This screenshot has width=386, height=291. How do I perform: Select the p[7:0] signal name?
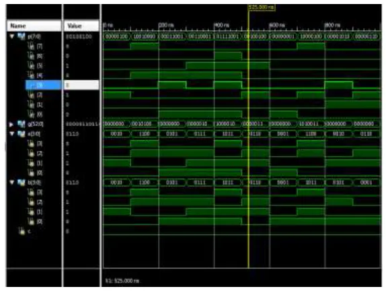(34, 36)
